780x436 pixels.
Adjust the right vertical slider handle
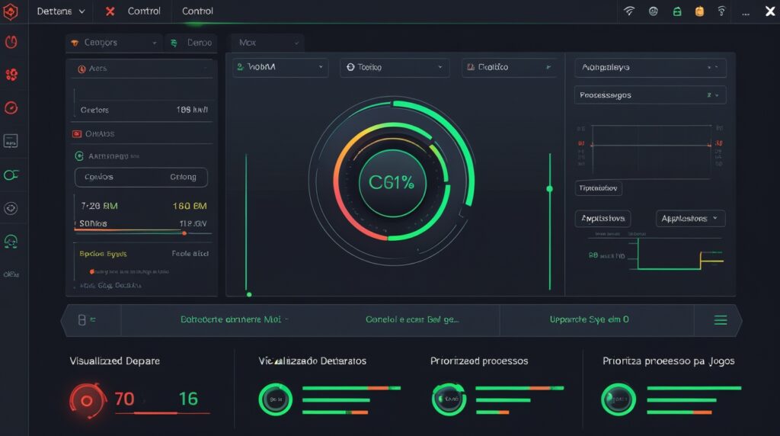click(549, 188)
